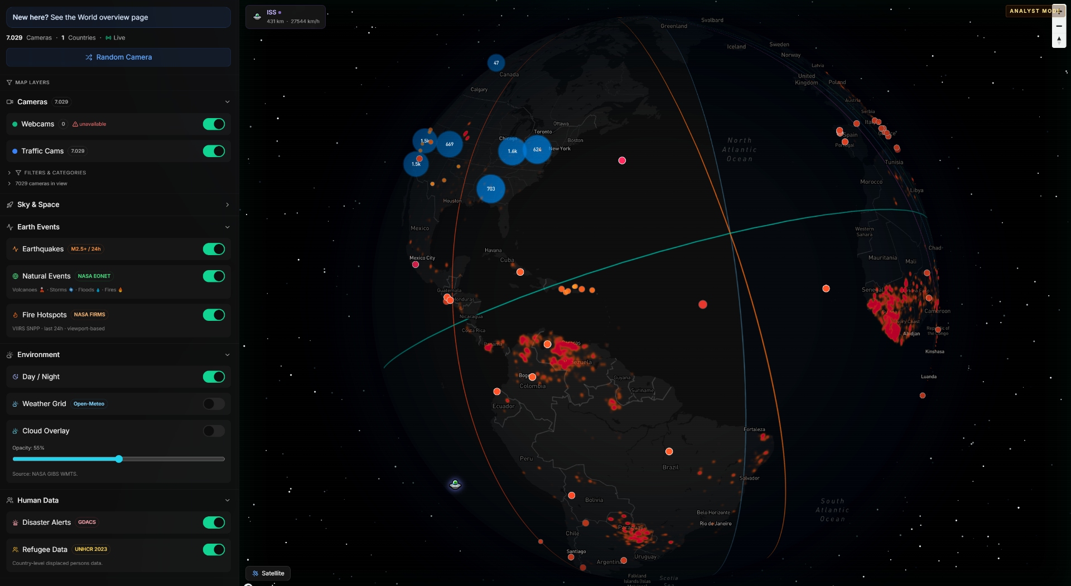Click the Sky & Space rocket icon

coord(9,204)
